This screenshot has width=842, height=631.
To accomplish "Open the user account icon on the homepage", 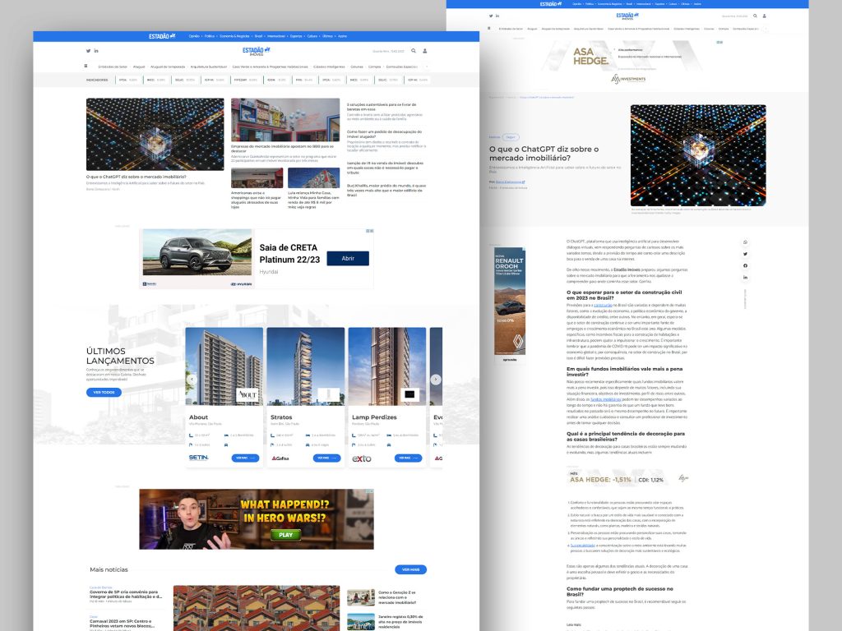I will [425, 51].
